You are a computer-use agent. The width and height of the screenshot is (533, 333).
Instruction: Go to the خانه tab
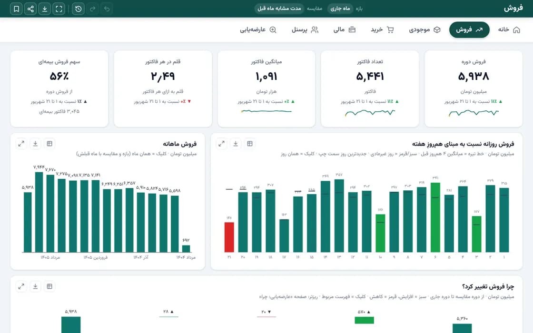509,30
